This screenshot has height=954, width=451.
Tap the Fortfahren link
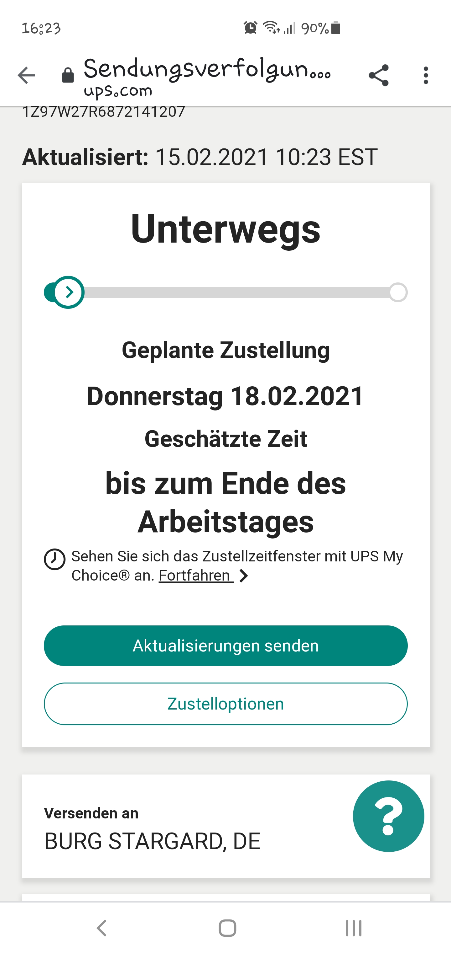(x=195, y=576)
